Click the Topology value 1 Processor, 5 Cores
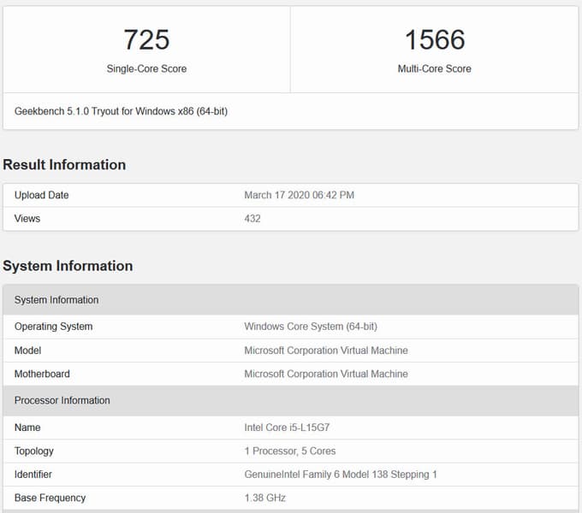The height and width of the screenshot is (513, 582). (x=290, y=451)
